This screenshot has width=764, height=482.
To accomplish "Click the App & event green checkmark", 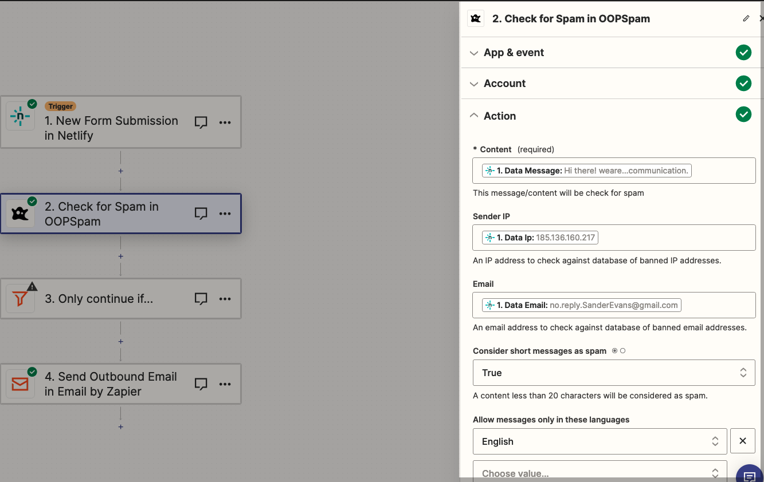I will point(743,53).
